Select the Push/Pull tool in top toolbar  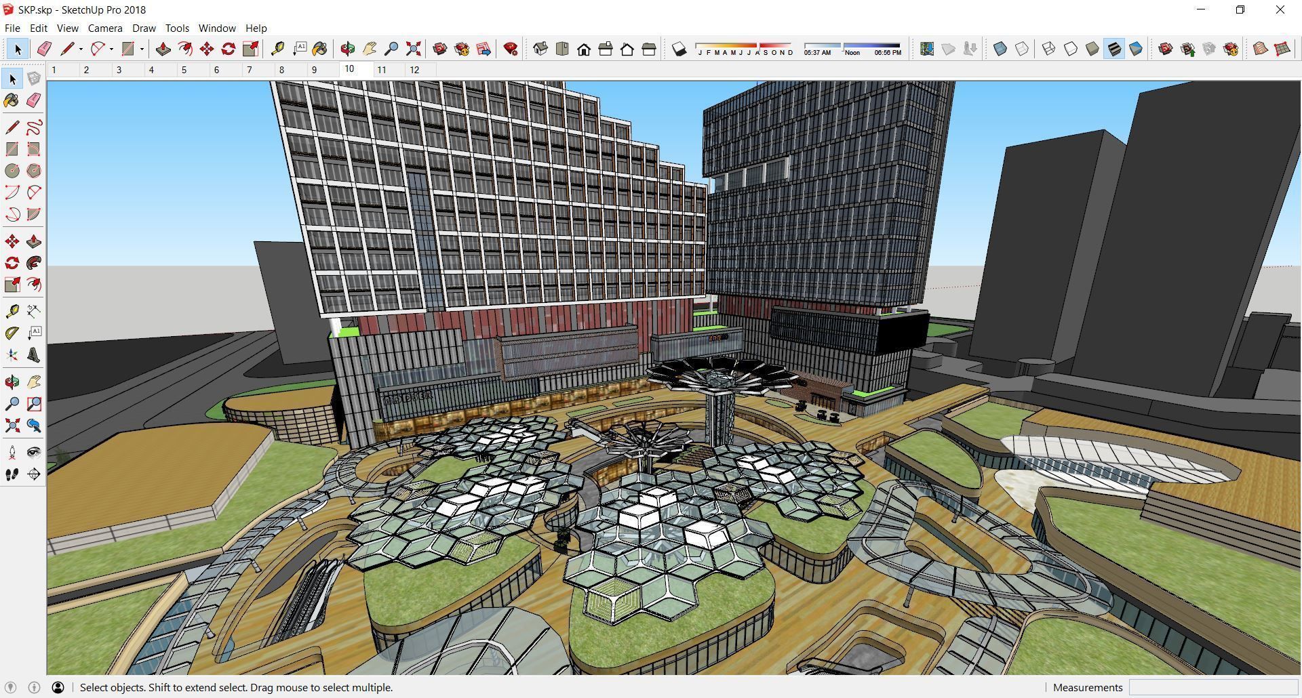163,49
